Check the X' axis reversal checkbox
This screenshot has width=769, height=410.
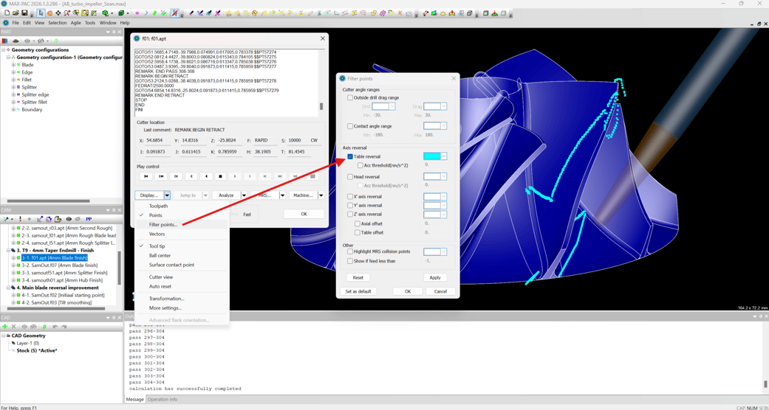click(x=350, y=197)
